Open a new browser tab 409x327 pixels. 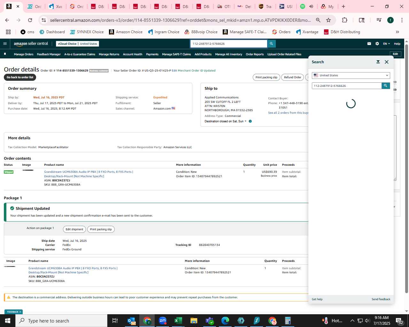[343, 6]
